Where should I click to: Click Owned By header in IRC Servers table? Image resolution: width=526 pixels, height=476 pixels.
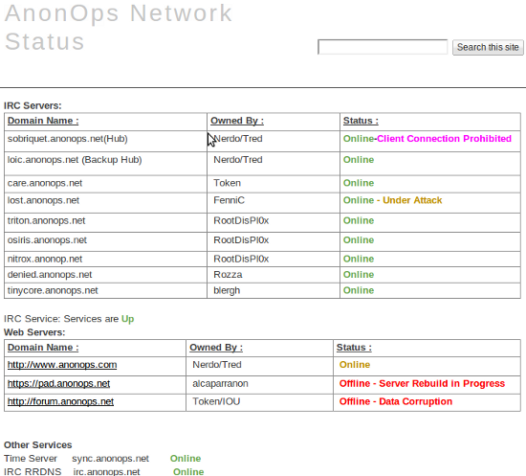click(237, 121)
